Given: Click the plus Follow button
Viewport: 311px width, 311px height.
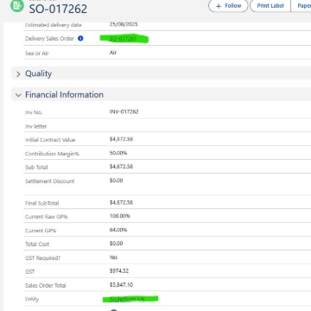Looking at the screenshot, I should point(228,6).
